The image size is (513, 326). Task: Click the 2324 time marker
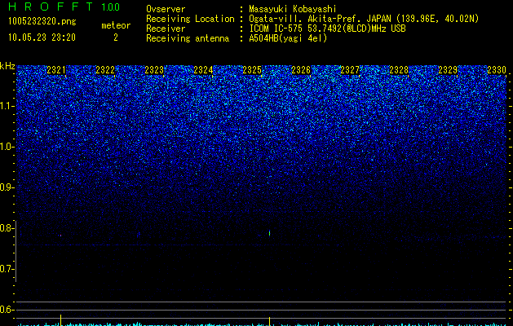(203, 70)
